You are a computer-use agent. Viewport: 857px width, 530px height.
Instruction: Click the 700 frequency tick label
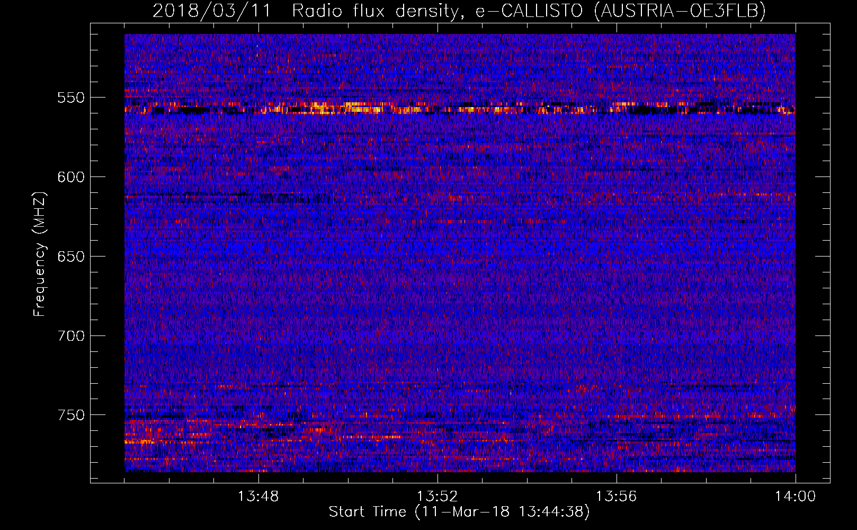point(71,336)
